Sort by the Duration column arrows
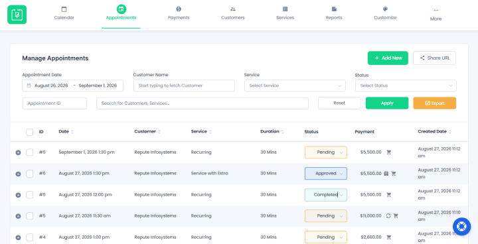The image size is (478, 244). click(x=282, y=131)
